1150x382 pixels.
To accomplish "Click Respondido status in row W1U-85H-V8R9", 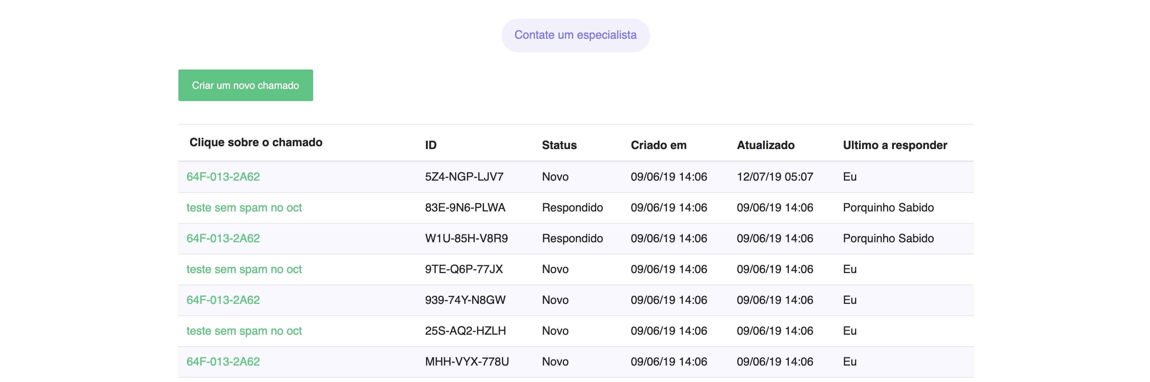I will click(572, 238).
